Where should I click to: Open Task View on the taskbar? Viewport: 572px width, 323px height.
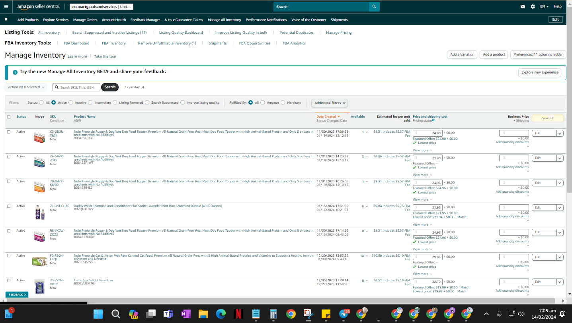click(151, 314)
